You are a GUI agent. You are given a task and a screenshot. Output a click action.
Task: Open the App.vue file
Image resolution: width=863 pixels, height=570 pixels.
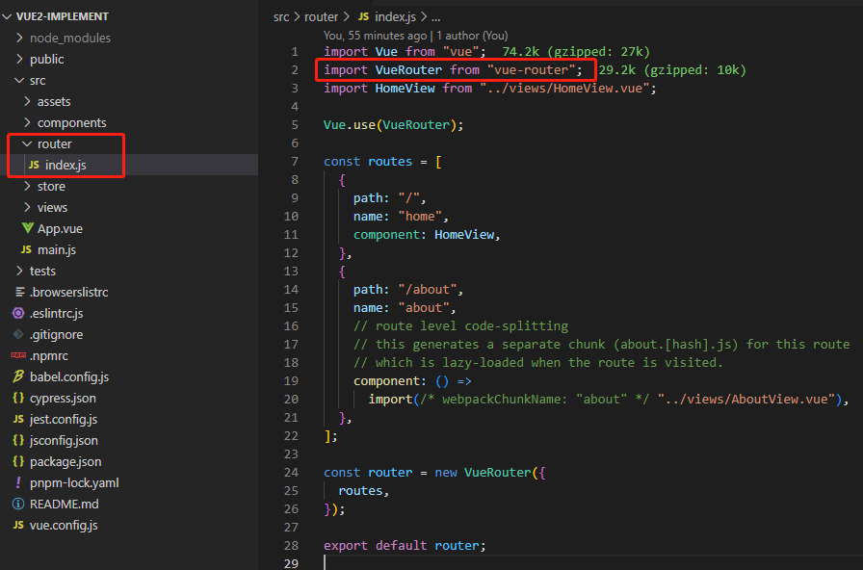pyautogui.click(x=129, y=228)
